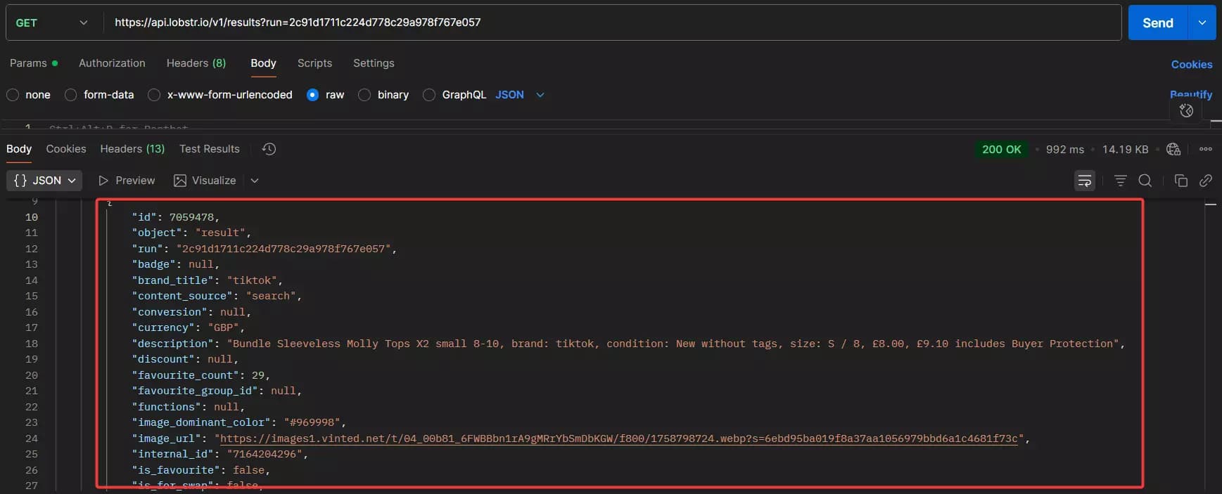The width and height of the screenshot is (1222, 494).
Task: Toggle word wrap in response
Action: [1085, 181]
